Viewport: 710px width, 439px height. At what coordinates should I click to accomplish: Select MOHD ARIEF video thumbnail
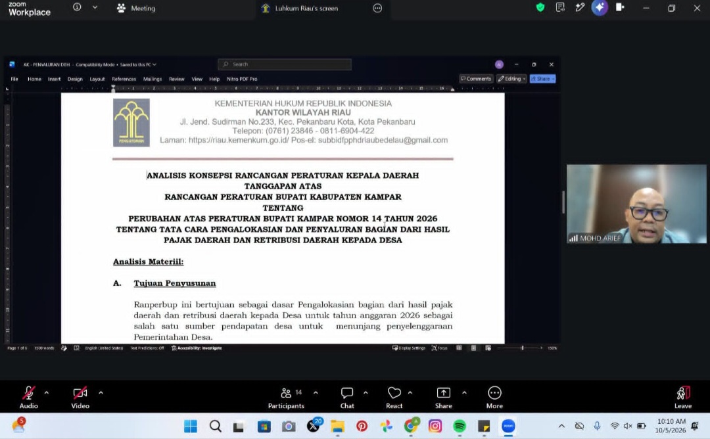coord(636,204)
